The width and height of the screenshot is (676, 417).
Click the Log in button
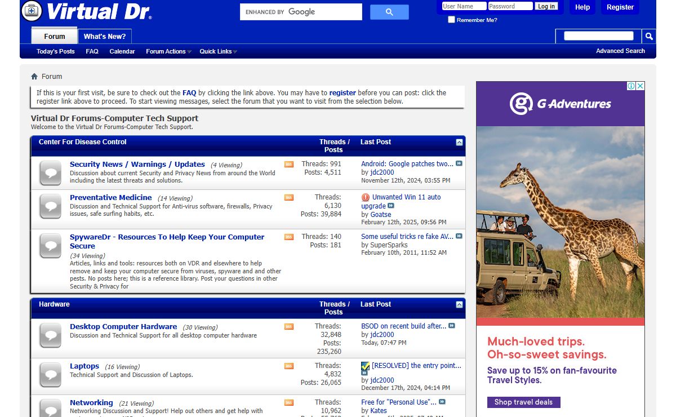[x=546, y=6]
